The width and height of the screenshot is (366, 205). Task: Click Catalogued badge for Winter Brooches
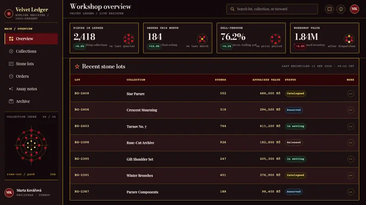click(x=296, y=175)
